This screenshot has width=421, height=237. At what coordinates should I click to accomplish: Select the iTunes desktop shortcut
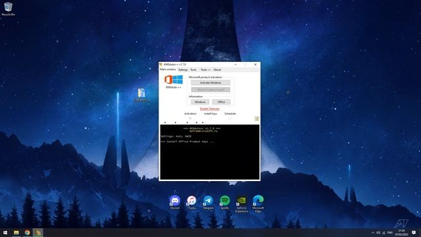click(191, 203)
